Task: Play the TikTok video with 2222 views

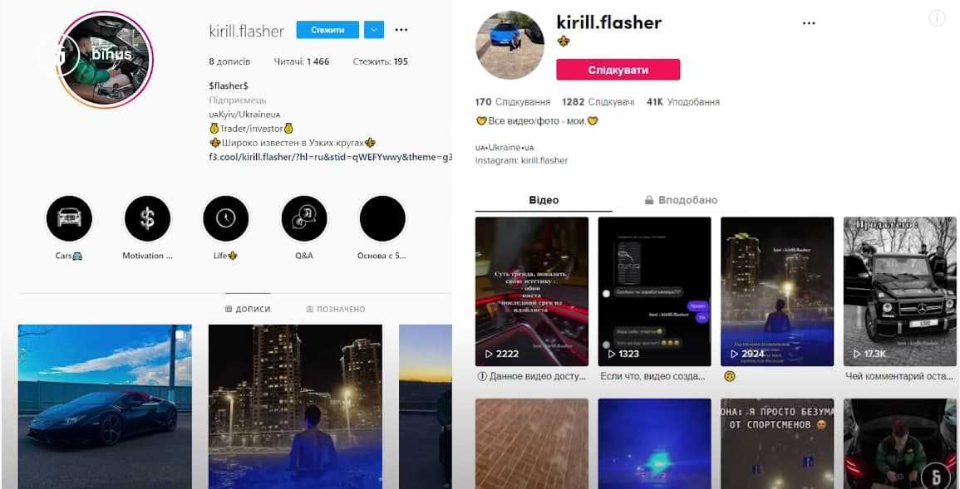Action: (x=531, y=291)
